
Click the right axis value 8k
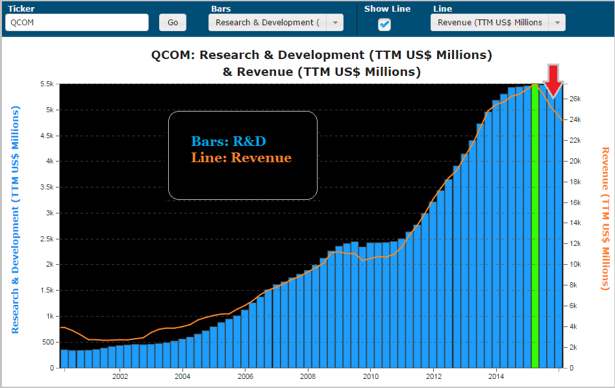[573, 285]
